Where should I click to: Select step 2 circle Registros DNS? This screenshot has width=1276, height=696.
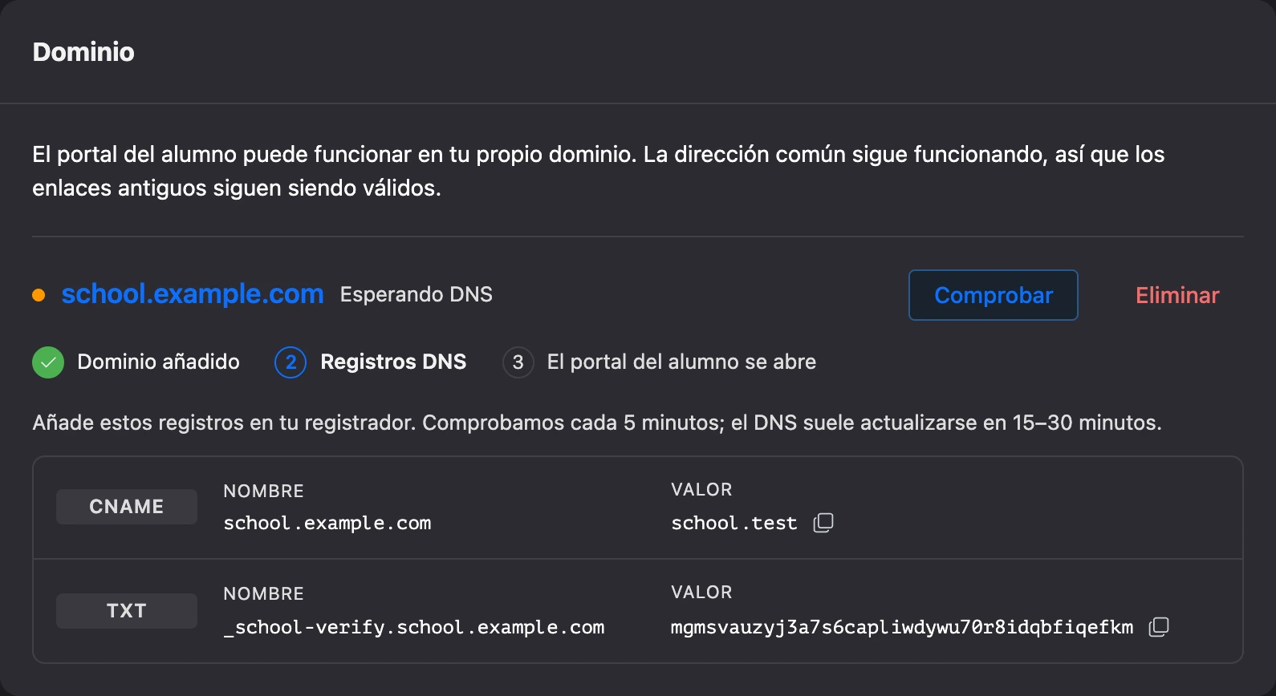(x=291, y=362)
